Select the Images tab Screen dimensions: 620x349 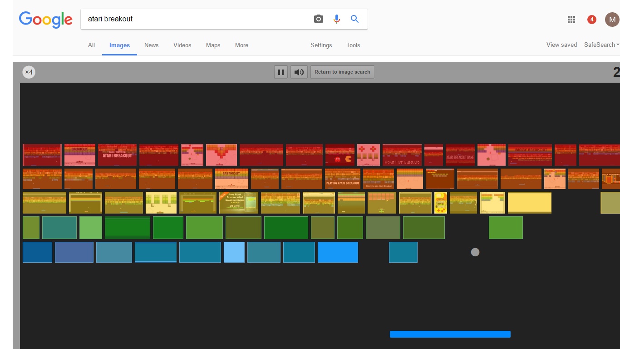pos(119,45)
